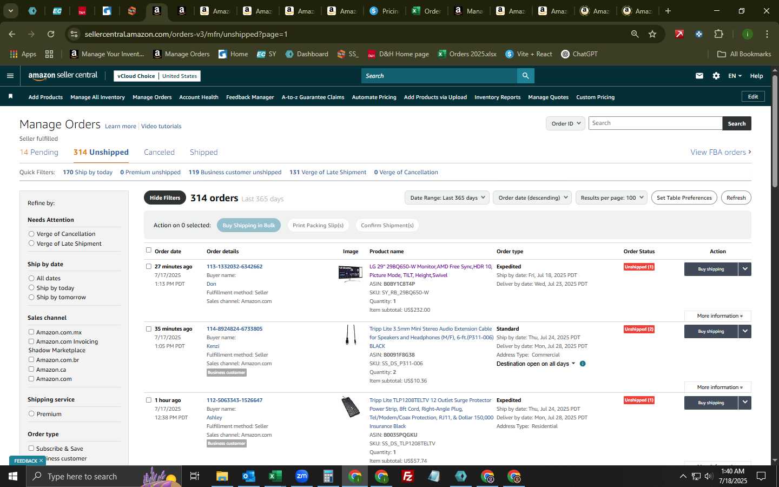Go back with browser back arrow
This screenshot has width=779, height=487.
coord(12,34)
